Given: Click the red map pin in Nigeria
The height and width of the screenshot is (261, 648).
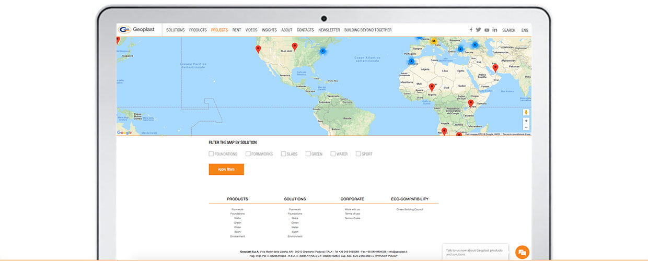Looking at the screenshot, I should [x=432, y=87].
